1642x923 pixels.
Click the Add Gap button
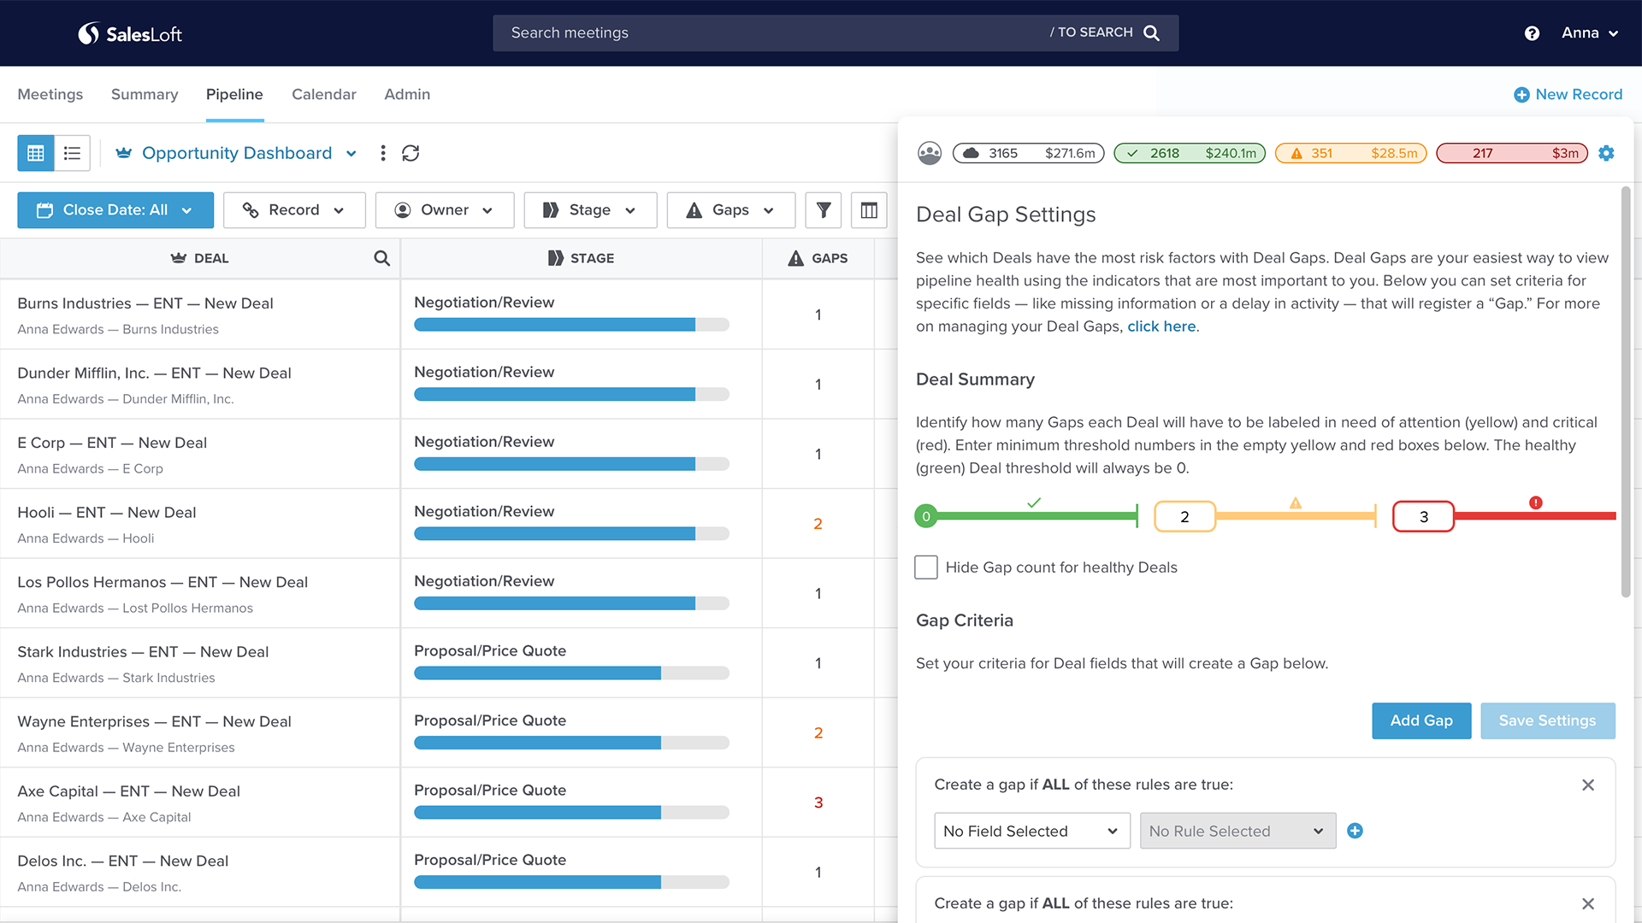1421,720
